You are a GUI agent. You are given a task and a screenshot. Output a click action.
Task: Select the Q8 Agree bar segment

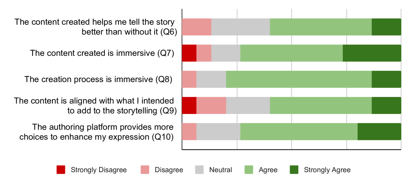pyautogui.click(x=299, y=79)
